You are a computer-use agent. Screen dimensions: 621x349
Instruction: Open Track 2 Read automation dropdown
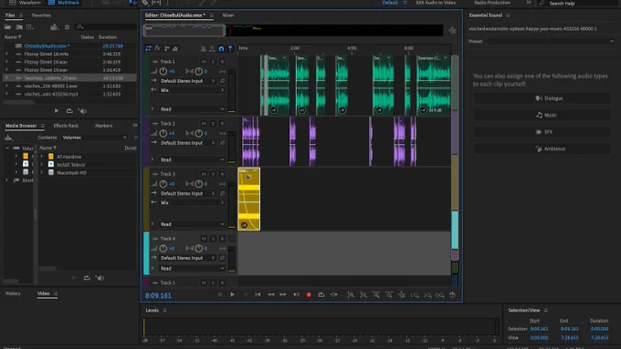point(192,159)
